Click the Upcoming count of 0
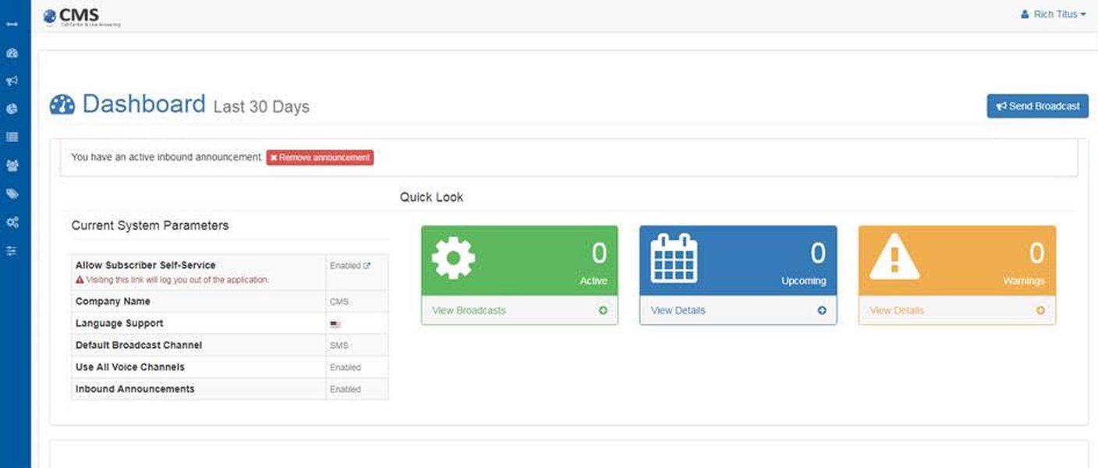1098x468 pixels. (x=817, y=253)
